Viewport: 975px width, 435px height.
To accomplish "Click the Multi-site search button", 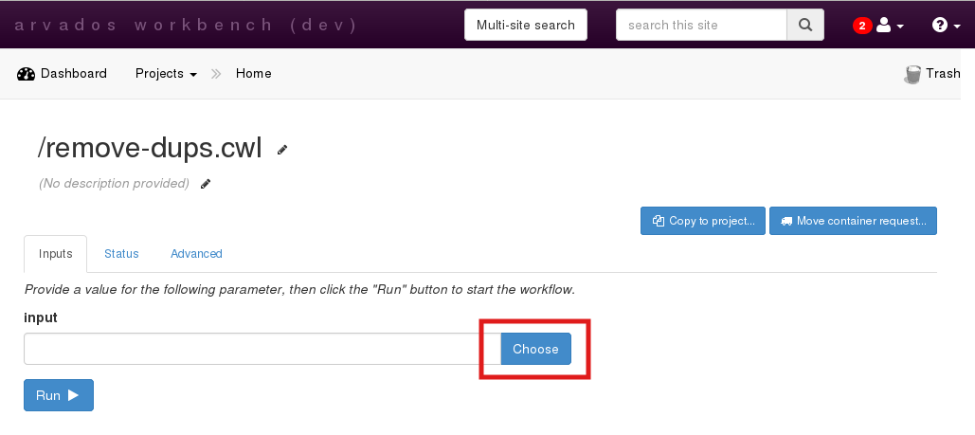I will 525,25.
